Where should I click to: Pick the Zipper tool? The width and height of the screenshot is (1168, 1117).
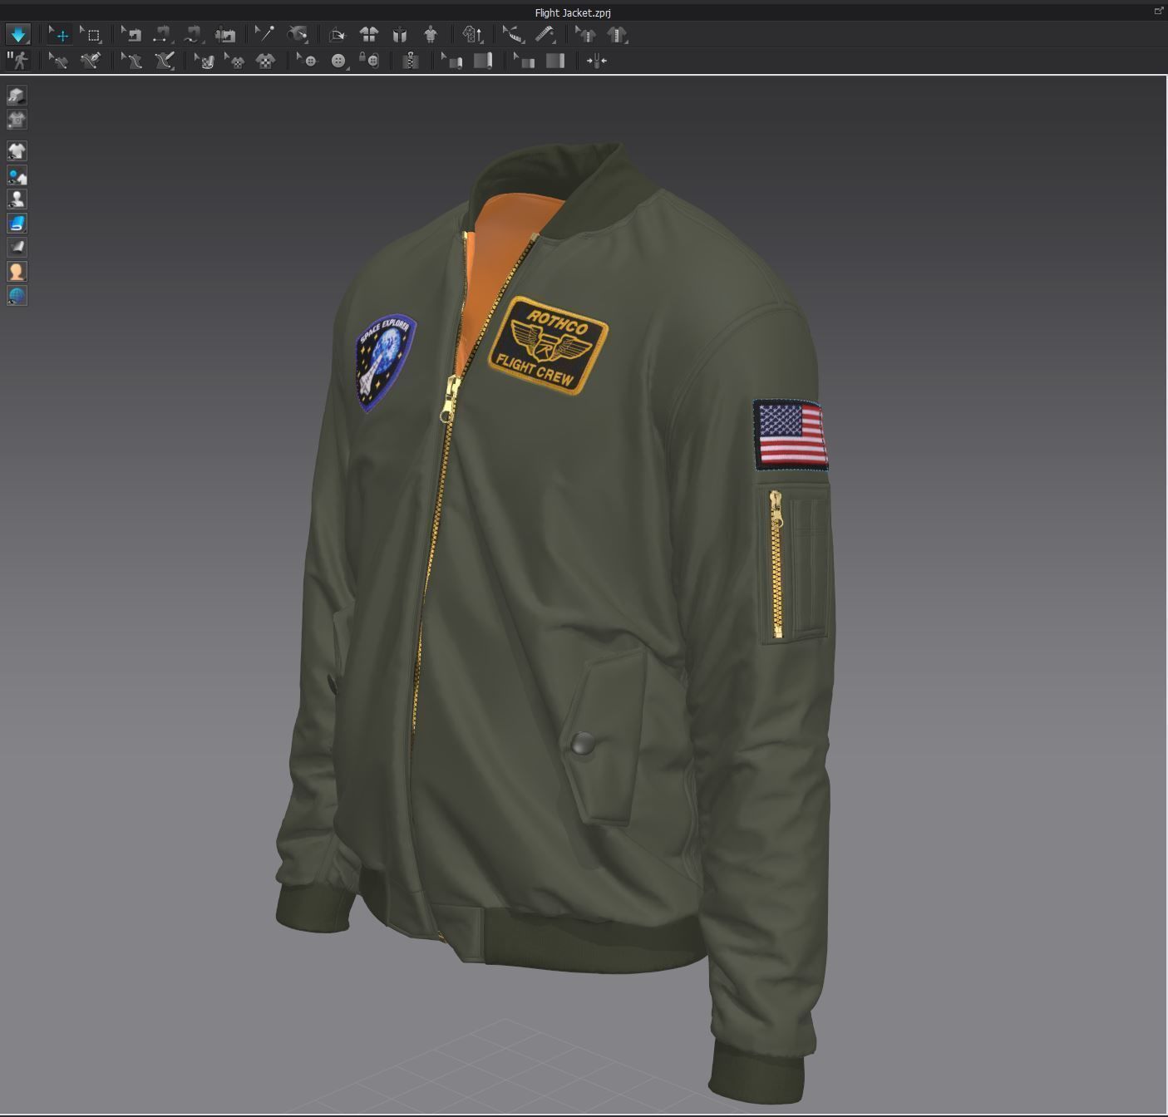pyautogui.click(x=412, y=60)
